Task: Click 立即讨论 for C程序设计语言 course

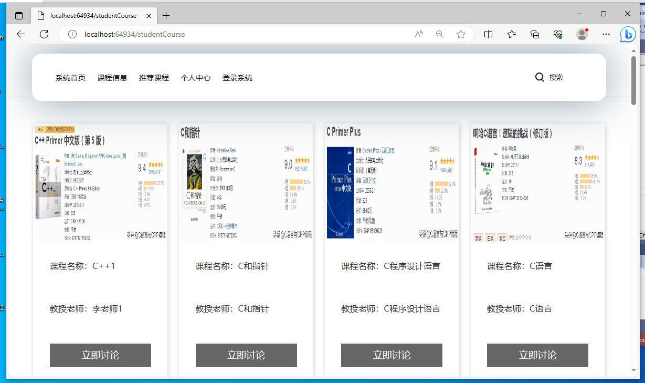Action: (x=392, y=355)
